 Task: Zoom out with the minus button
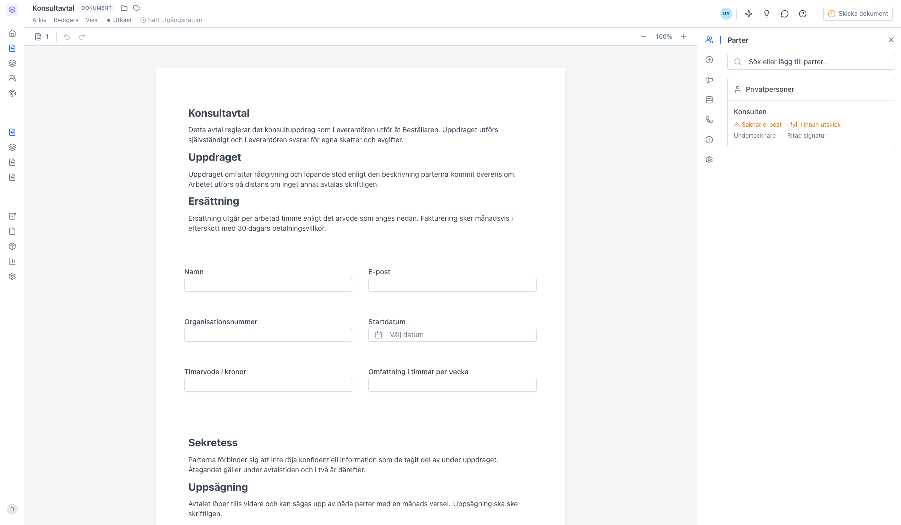click(644, 37)
